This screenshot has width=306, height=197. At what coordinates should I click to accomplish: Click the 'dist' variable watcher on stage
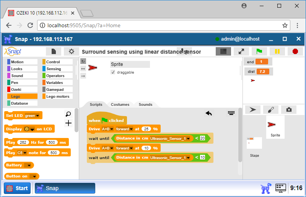[259, 72]
